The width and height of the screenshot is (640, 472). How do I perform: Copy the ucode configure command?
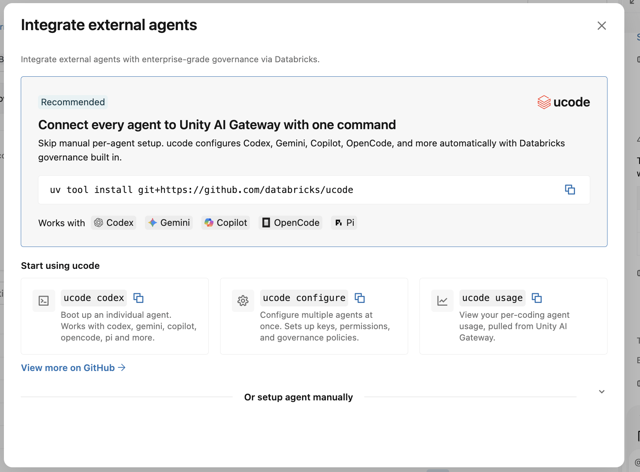360,298
